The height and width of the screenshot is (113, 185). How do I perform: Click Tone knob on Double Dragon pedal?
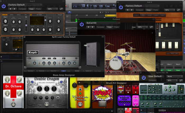point(47,89)
